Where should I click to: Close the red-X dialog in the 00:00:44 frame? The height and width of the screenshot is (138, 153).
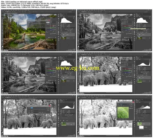click(49, 20)
